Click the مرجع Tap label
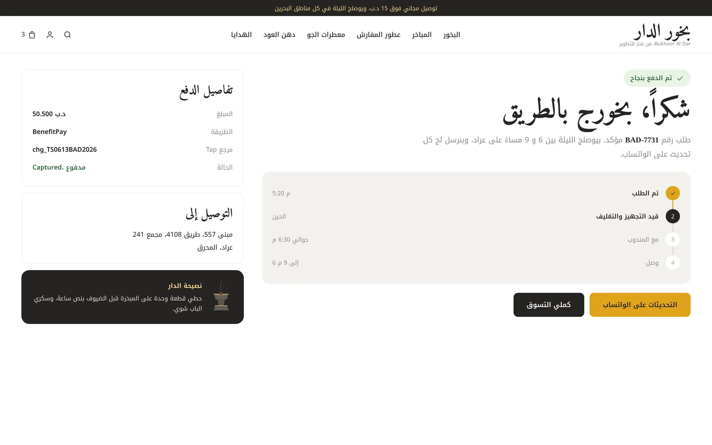Screen dimensions: 712x445 click(x=219, y=150)
